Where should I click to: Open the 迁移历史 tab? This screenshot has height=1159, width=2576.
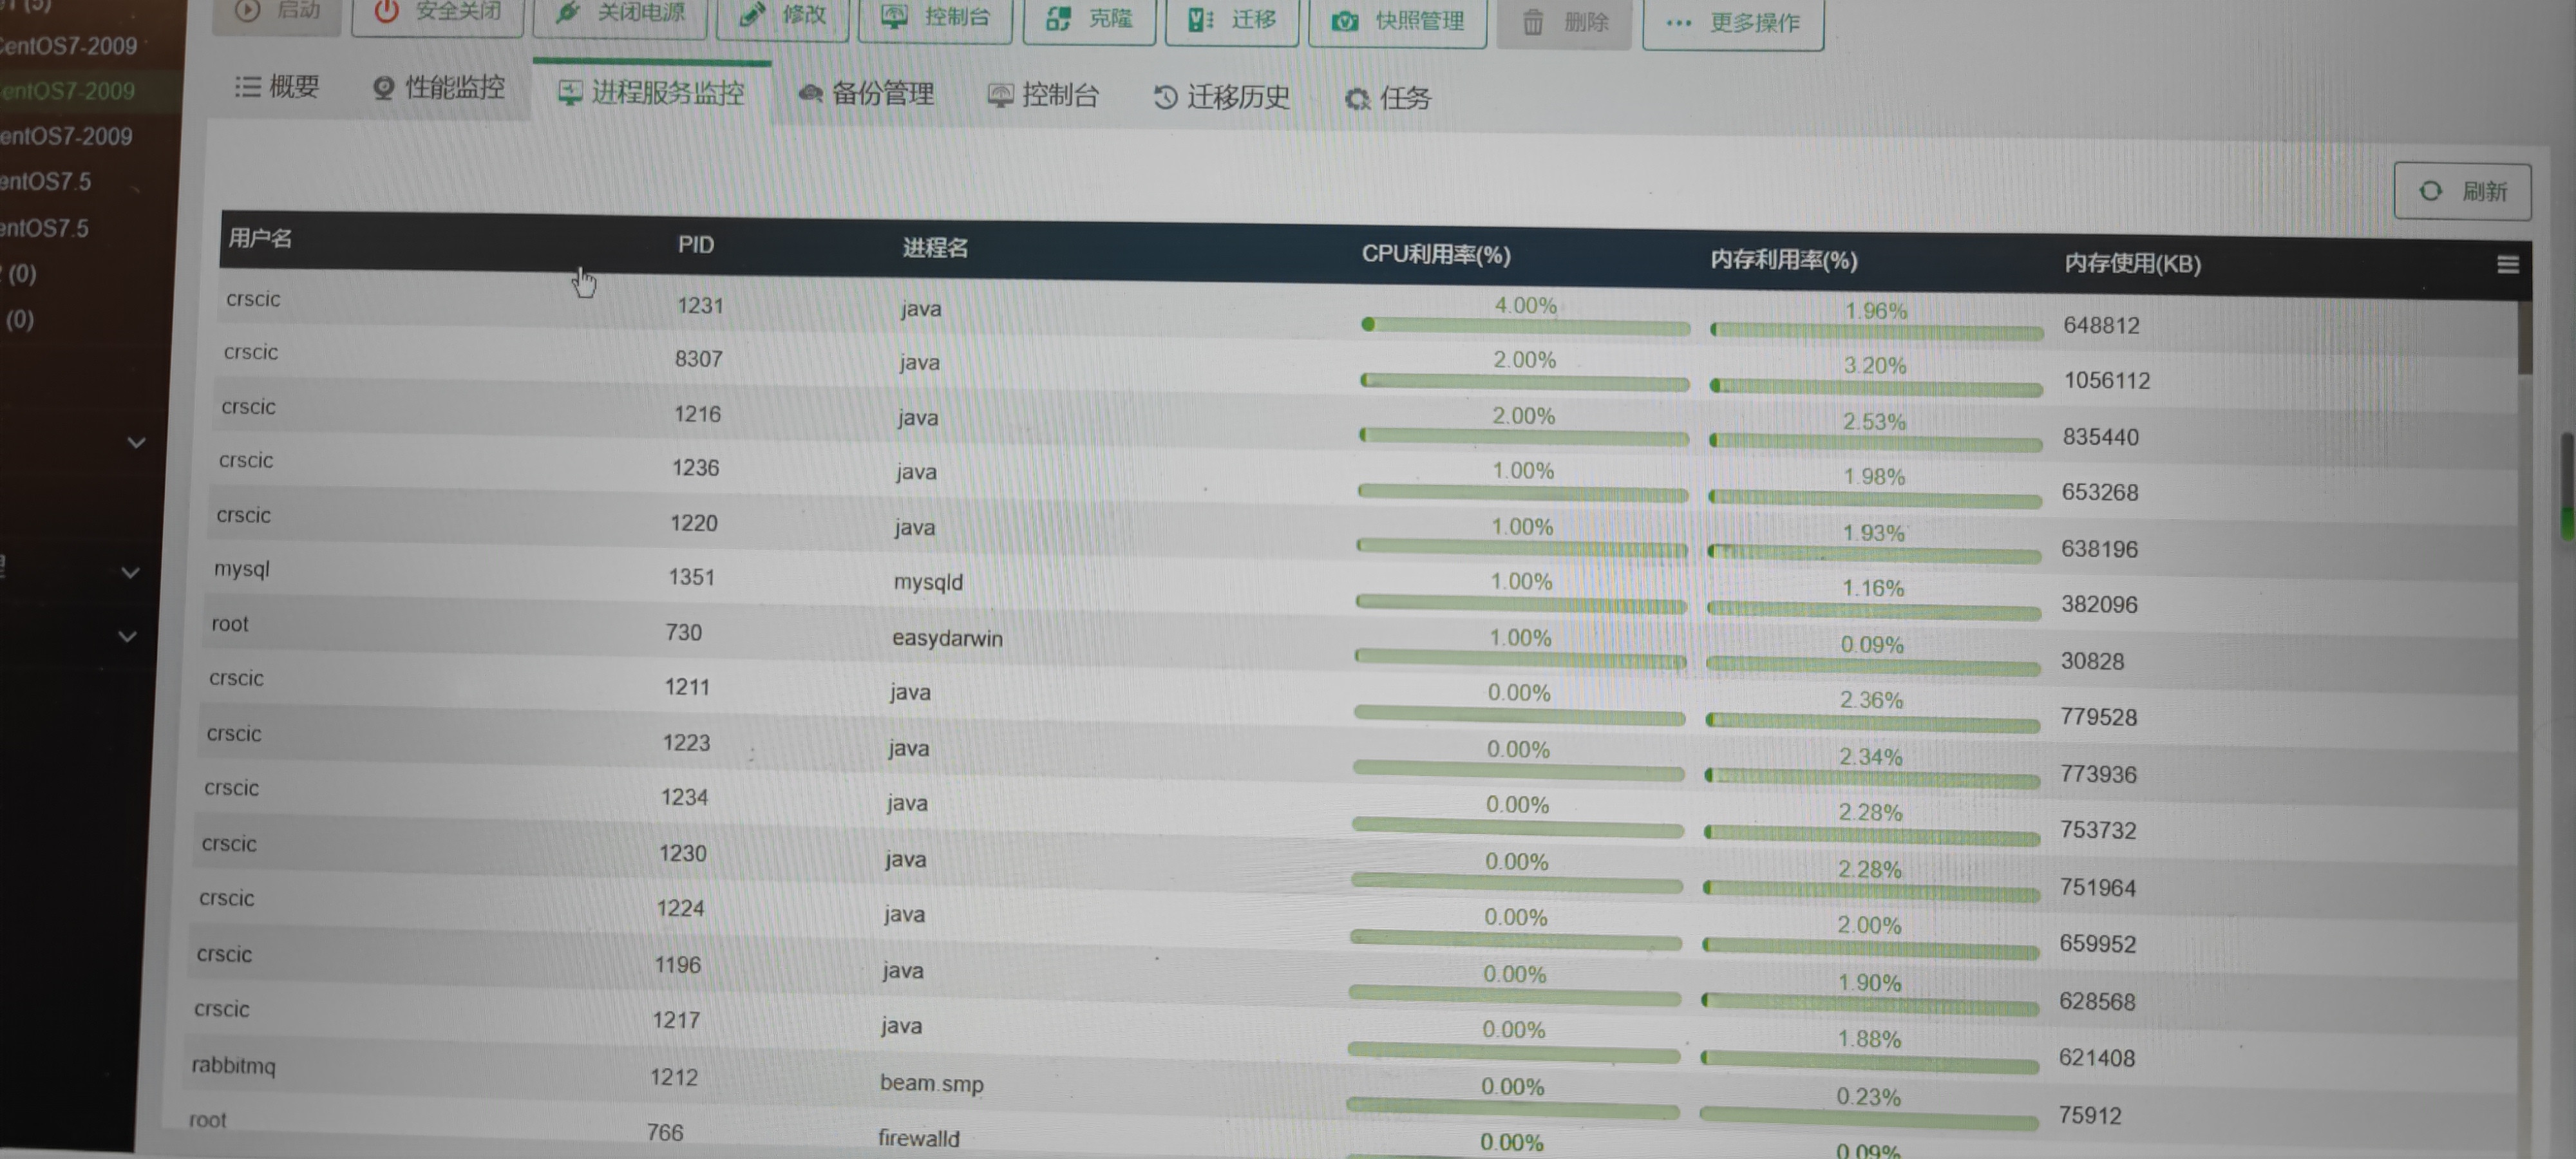1221,97
